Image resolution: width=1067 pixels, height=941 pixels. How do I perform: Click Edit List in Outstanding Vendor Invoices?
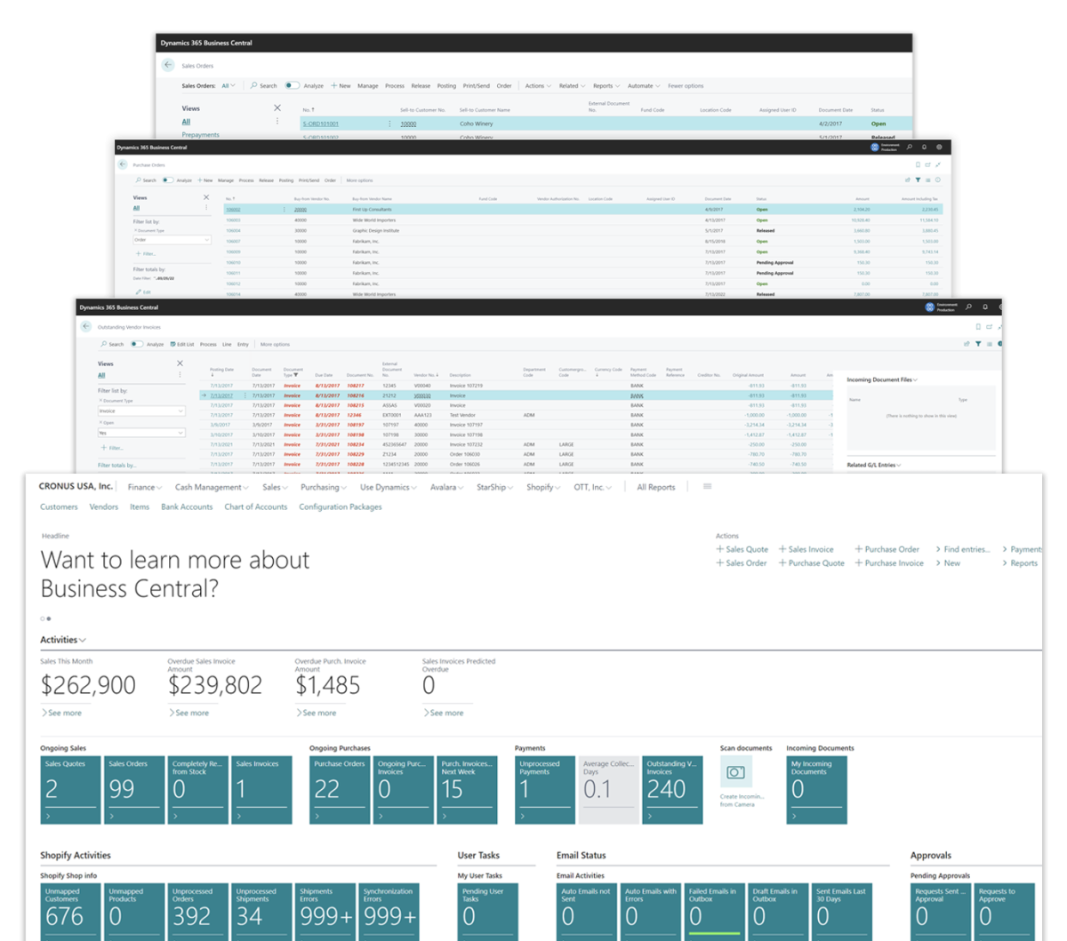point(181,344)
